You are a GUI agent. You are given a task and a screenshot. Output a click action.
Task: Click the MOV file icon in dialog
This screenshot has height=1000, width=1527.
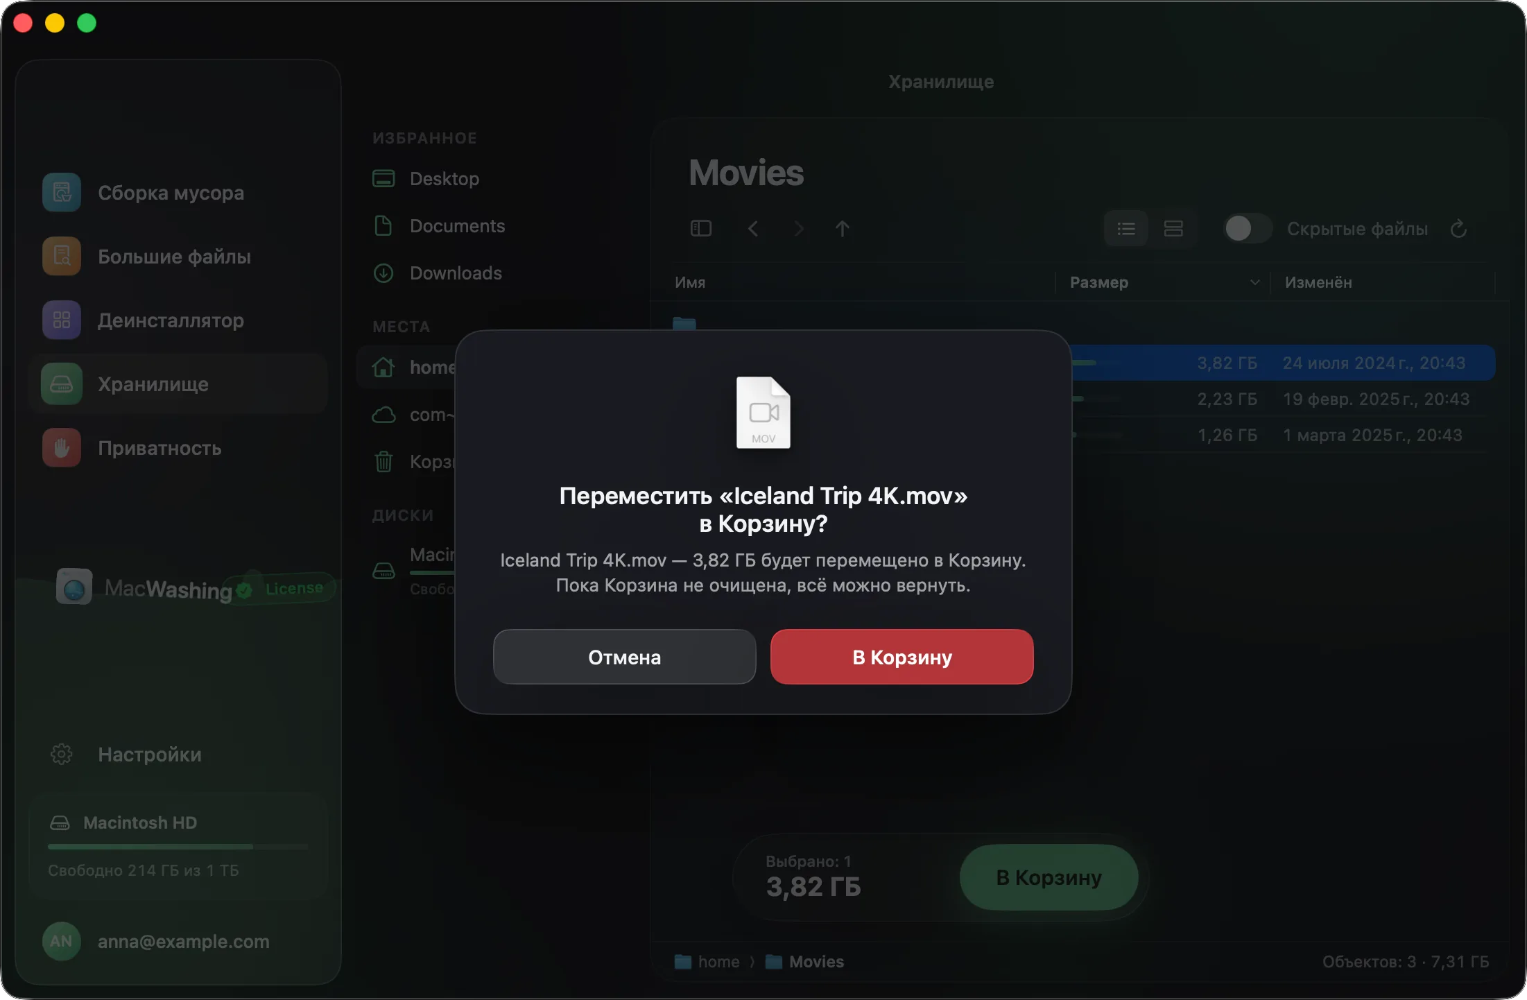(763, 413)
